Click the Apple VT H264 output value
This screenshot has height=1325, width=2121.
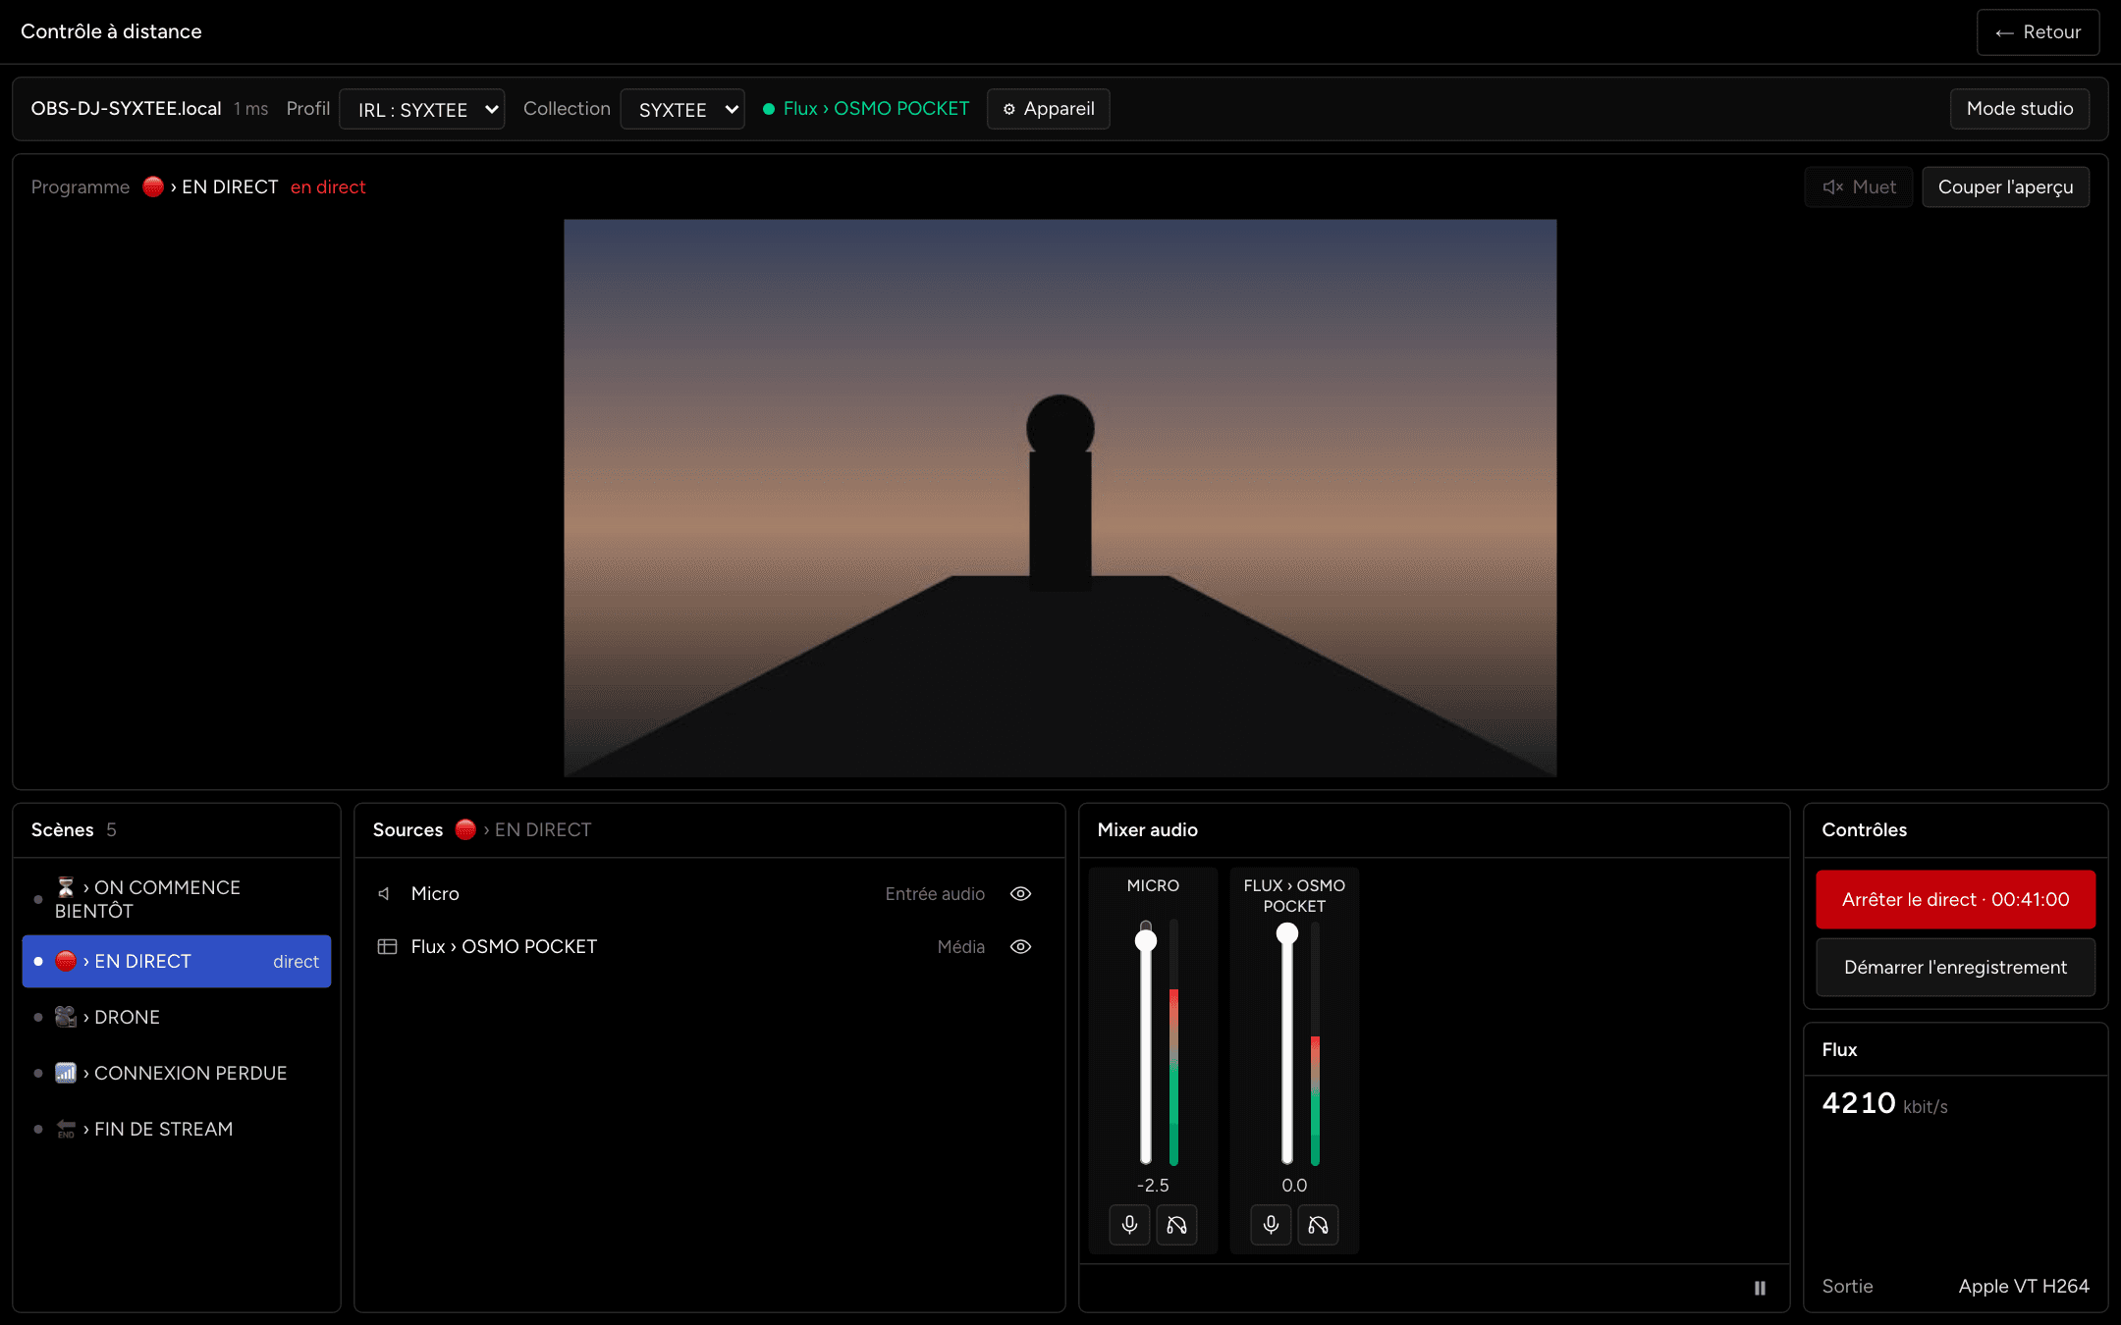pyautogui.click(x=2023, y=1286)
